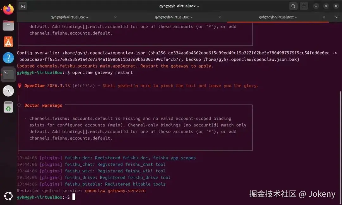
Task: Select the third active terminal tab
Action: pos(278,17)
